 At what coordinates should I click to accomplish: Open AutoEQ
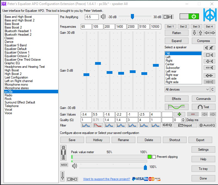[207, 125]
